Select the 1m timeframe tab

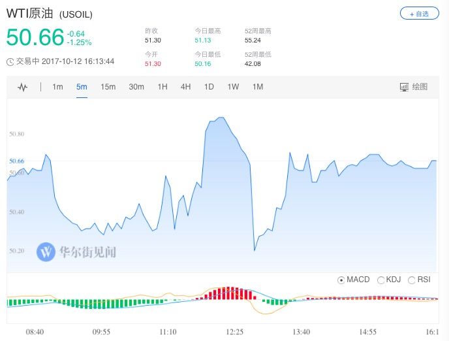tap(57, 87)
